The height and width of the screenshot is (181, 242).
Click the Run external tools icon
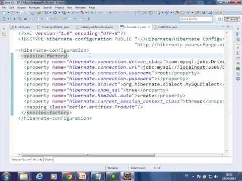(64, 13)
